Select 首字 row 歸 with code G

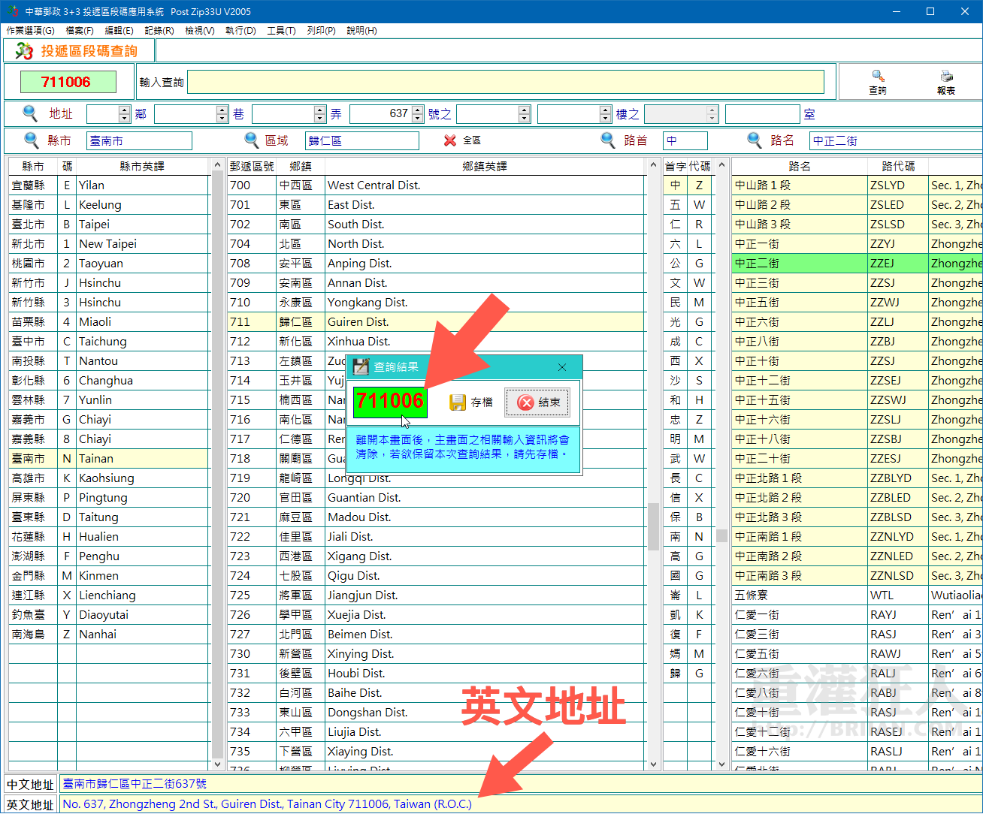[688, 674]
